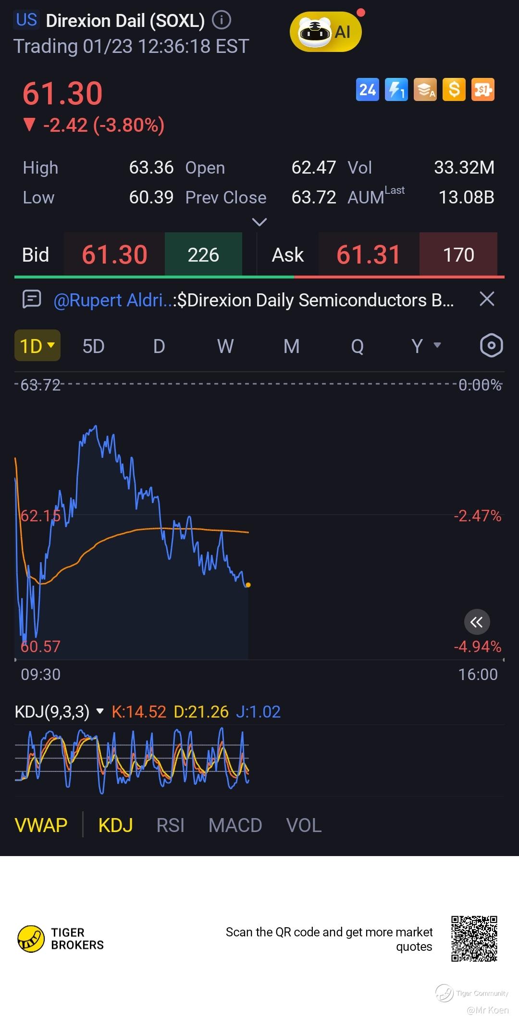Open the orange SI puzzle badge
The image size is (519, 1022).
click(x=483, y=89)
